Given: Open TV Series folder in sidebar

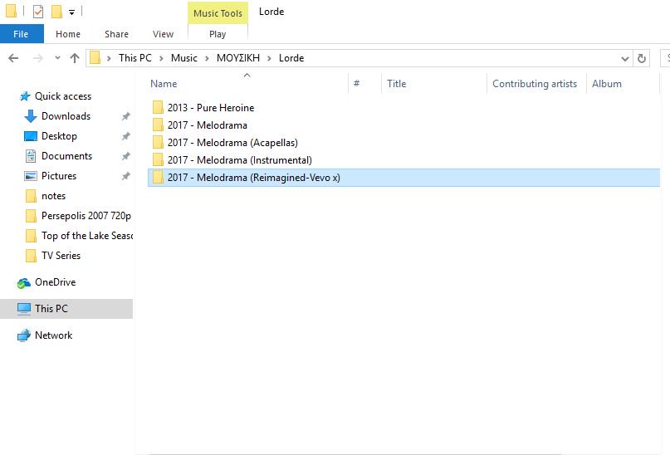Looking at the screenshot, I should [x=61, y=256].
